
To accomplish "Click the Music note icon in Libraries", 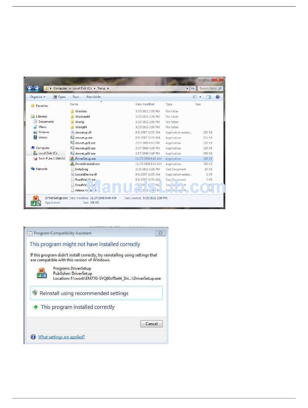I will click(x=36, y=127).
